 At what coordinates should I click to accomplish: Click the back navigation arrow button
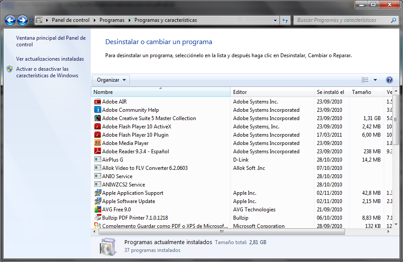point(10,20)
